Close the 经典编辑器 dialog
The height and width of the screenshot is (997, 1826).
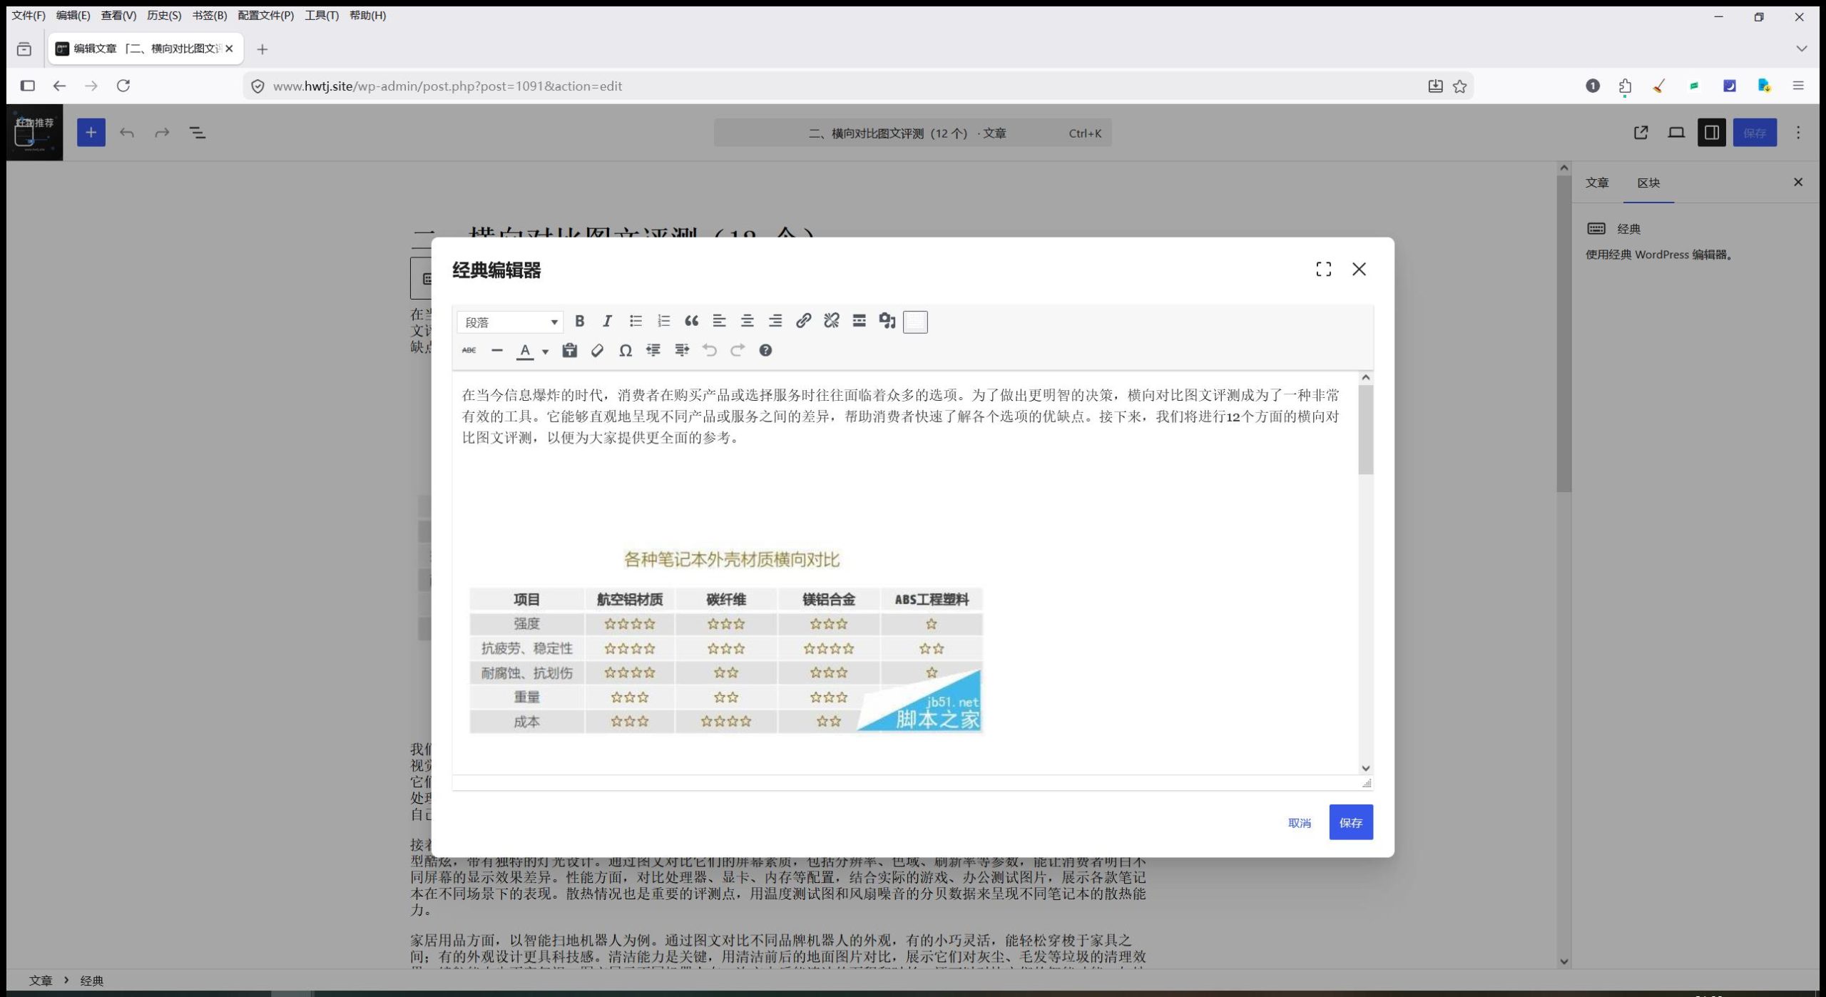pyautogui.click(x=1360, y=269)
